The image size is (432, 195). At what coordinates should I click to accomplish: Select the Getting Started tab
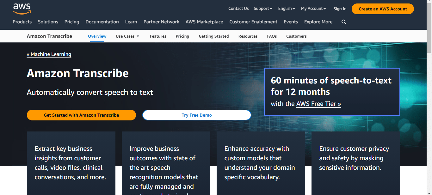[214, 36]
